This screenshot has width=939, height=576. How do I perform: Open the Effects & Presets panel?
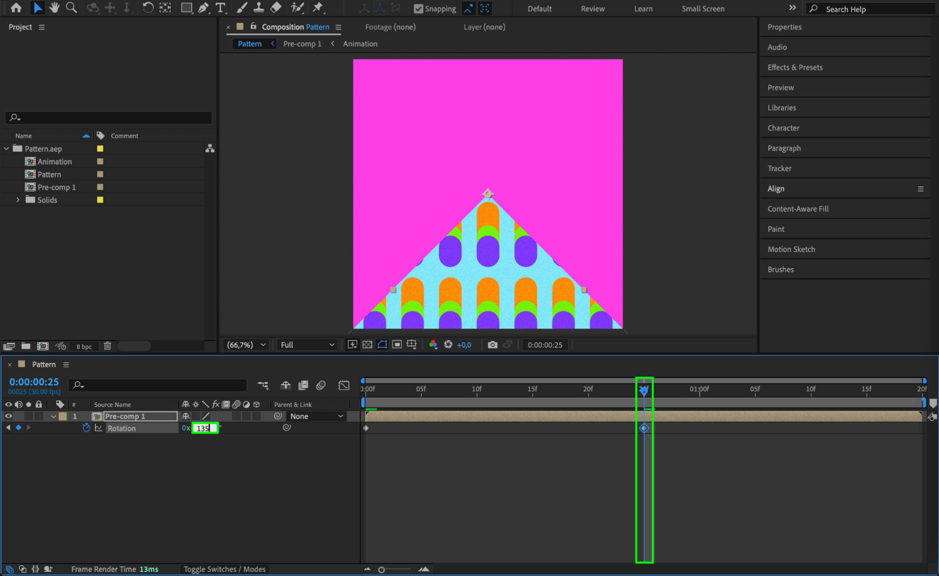click(x=795, y=67)
